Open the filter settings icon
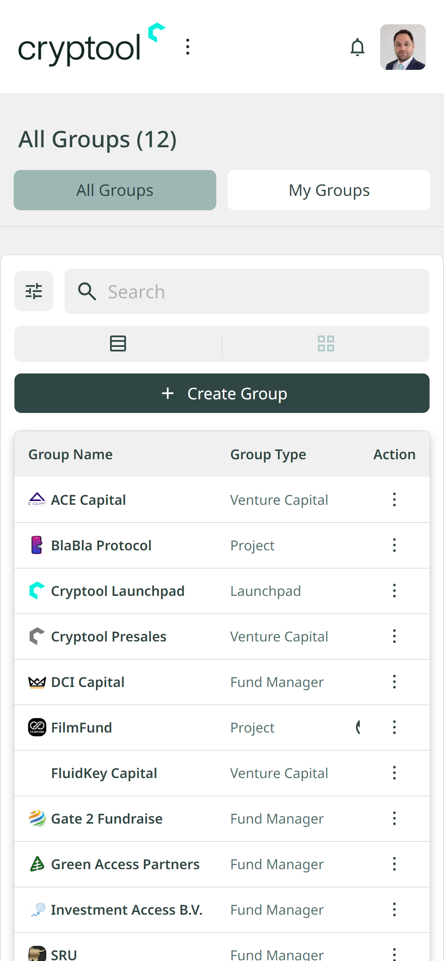Screen dimensions: 444x961 [x=34, y=291]
